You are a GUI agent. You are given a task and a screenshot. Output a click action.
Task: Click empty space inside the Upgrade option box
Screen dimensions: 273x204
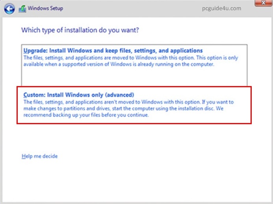tap(134, 77)
